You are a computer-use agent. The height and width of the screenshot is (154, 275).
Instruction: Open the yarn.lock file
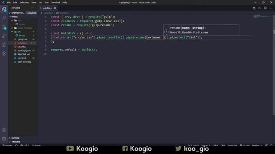[x=22, y=58]
